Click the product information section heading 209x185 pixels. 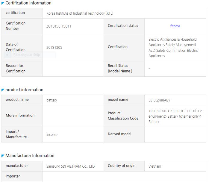[24, 90]
